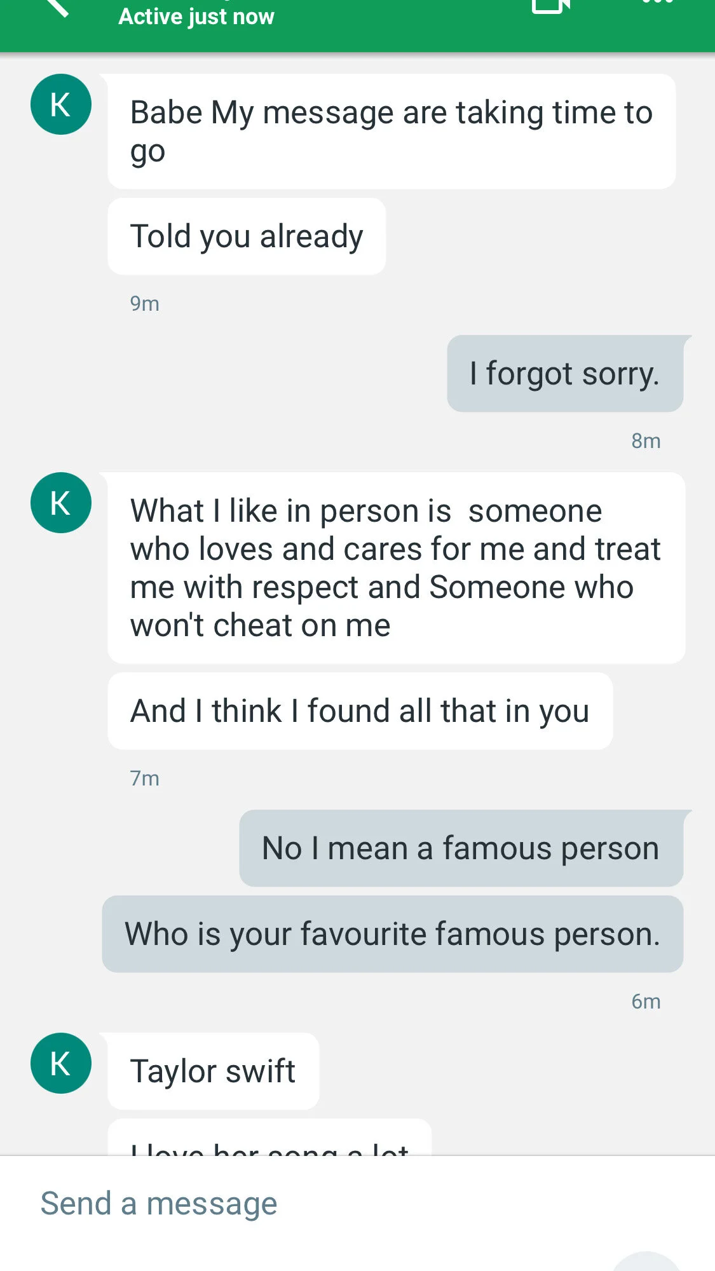
Task: Tap the 'Taylor swift' message bubble
Action: pos(214,1071)
